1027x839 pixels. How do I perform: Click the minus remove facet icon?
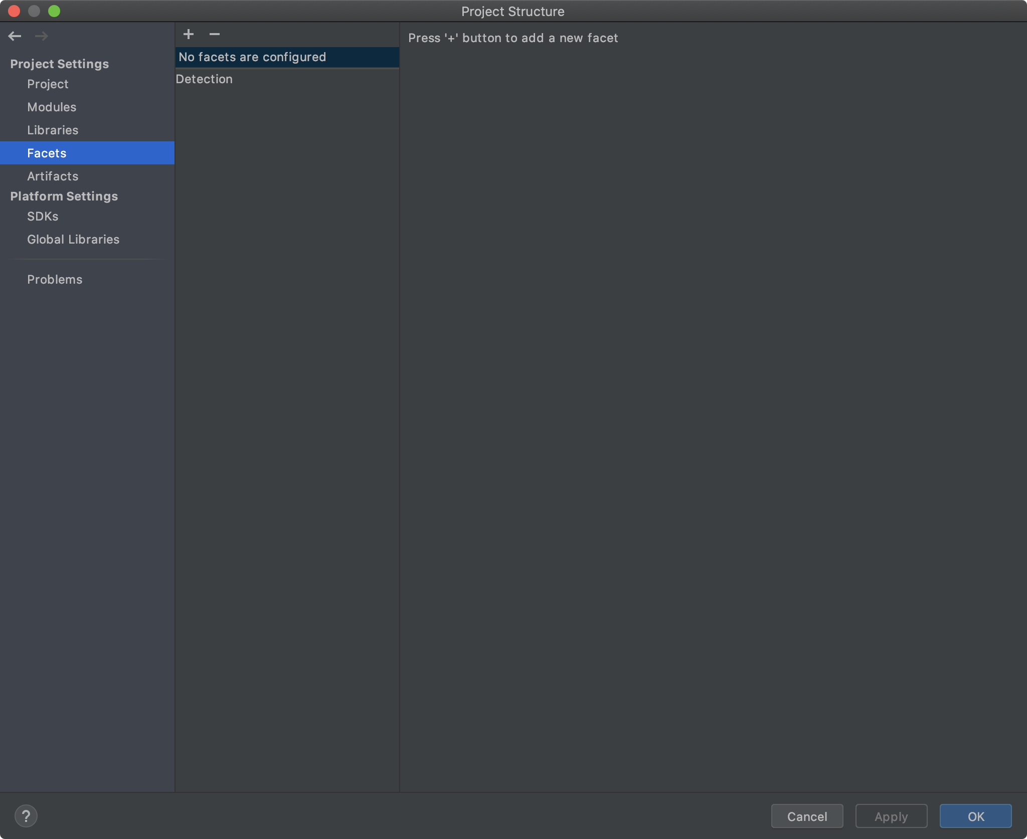click(x=215, y=34)
